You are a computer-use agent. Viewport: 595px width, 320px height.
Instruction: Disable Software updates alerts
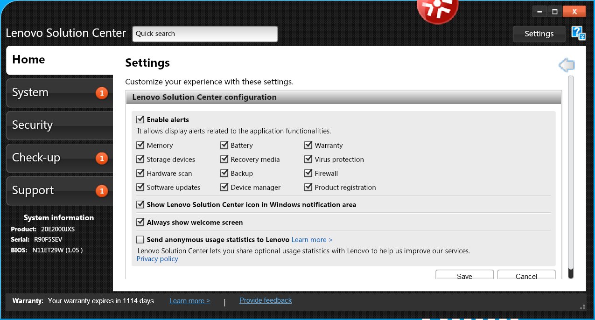tap(140, 187)
